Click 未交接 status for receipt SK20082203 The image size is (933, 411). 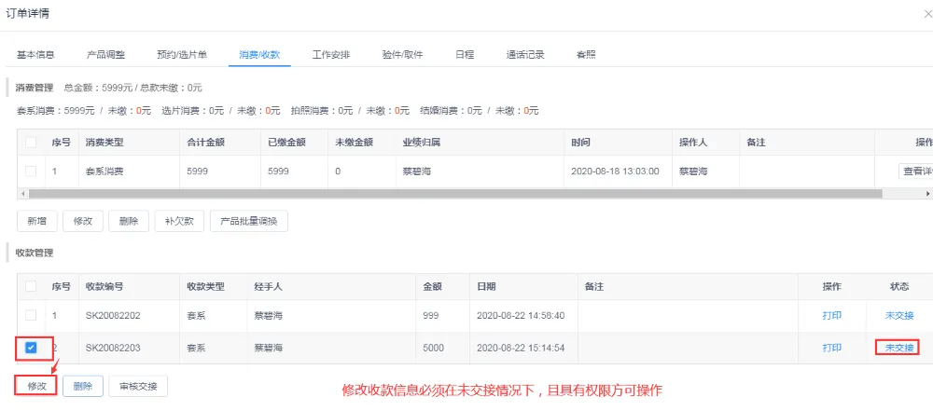[x=898, y=348]
